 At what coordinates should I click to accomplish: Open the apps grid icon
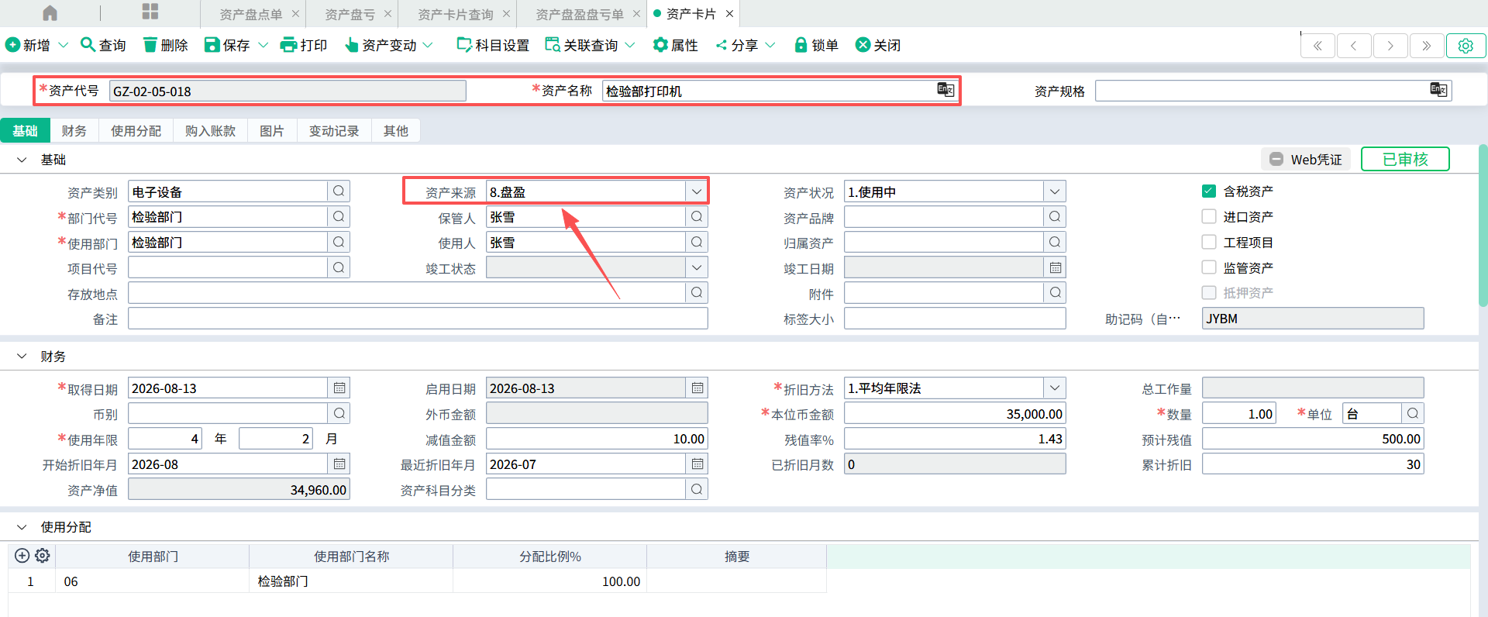[150, 12]
